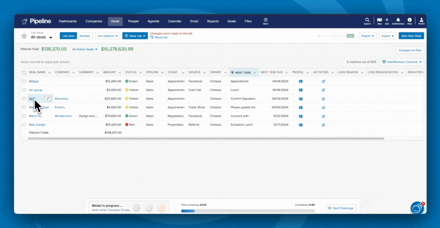The height and width of the screenshot is (228, 440).
Task: Tick the Mario Inc row checkbox
Action: click(24, 116)
